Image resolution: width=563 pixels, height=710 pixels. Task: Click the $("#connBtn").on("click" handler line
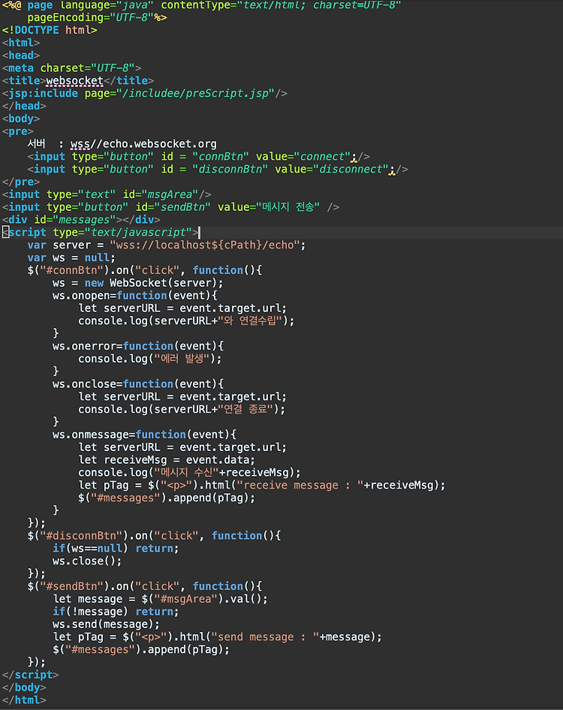coord(144,271)
